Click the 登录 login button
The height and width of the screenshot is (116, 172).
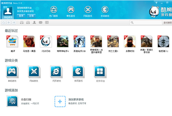tap(21, 16)
